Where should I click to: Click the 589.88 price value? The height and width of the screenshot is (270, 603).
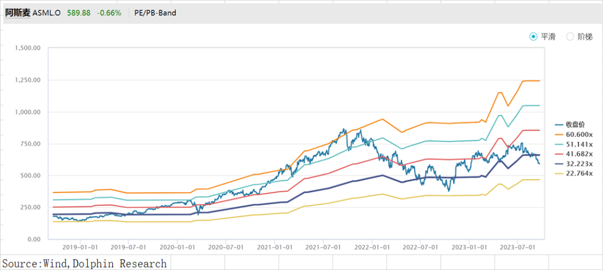click(x=79, y=13)
